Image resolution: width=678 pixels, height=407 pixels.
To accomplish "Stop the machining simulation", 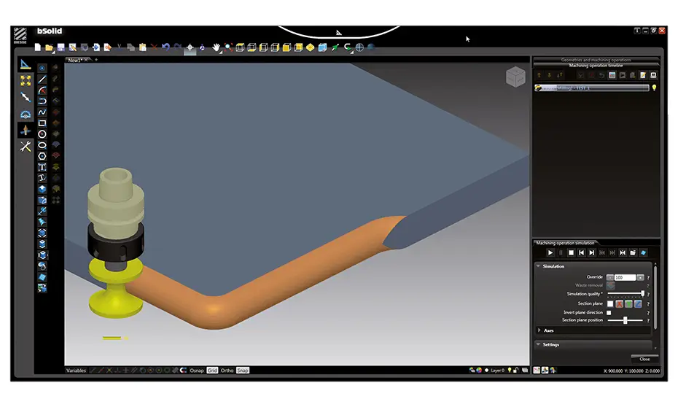I will coord(571,252).
